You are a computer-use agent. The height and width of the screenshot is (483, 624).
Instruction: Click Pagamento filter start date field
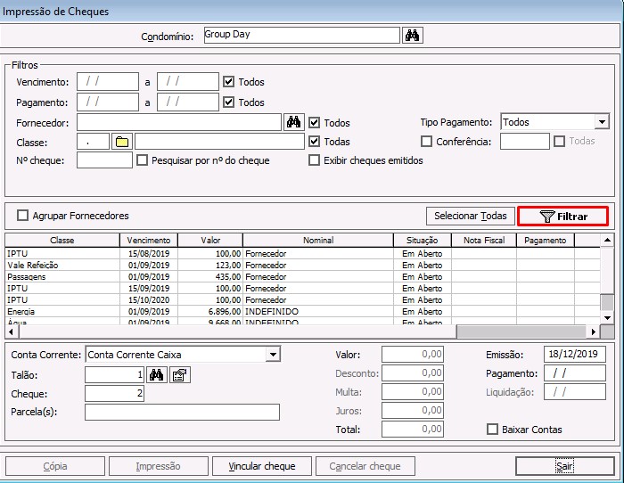(x=108, y=102)
